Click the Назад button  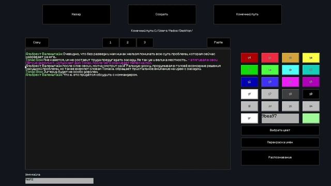[76, 14]
